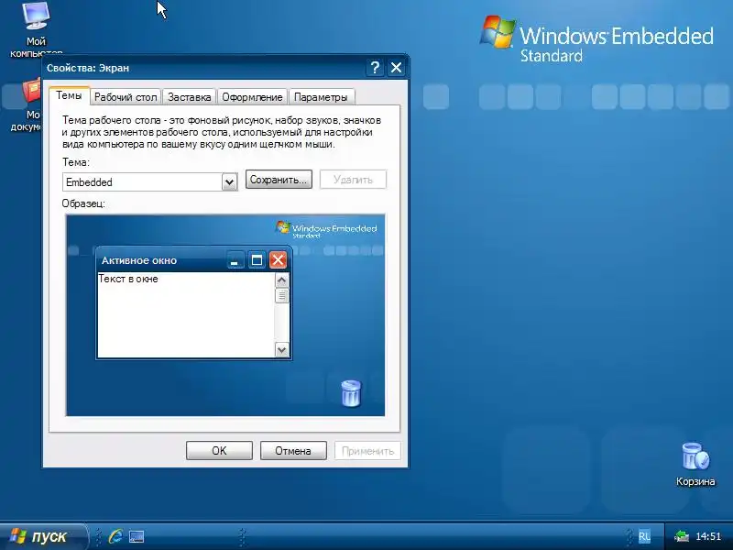
Task: Click the Применить button
Action: tap(367, 451)
